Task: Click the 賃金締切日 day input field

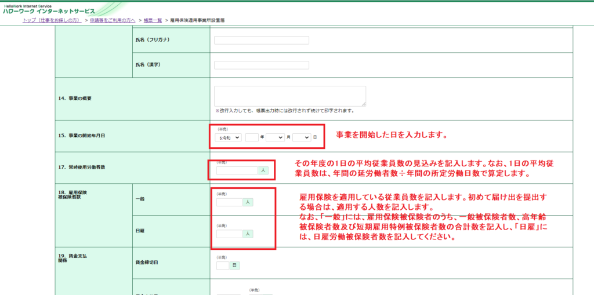Action: [222, 265]
